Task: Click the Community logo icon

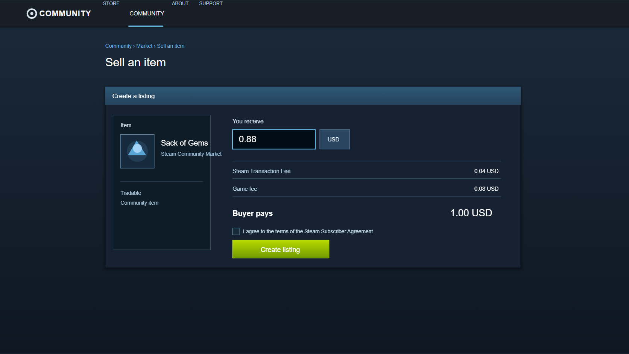Action: 32,14
